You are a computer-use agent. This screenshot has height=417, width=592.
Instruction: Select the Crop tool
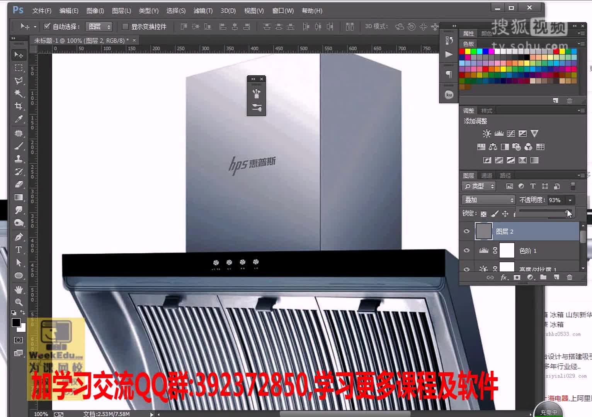19,106
